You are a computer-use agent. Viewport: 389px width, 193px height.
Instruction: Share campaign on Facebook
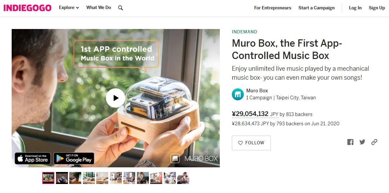tap(350, 142)
